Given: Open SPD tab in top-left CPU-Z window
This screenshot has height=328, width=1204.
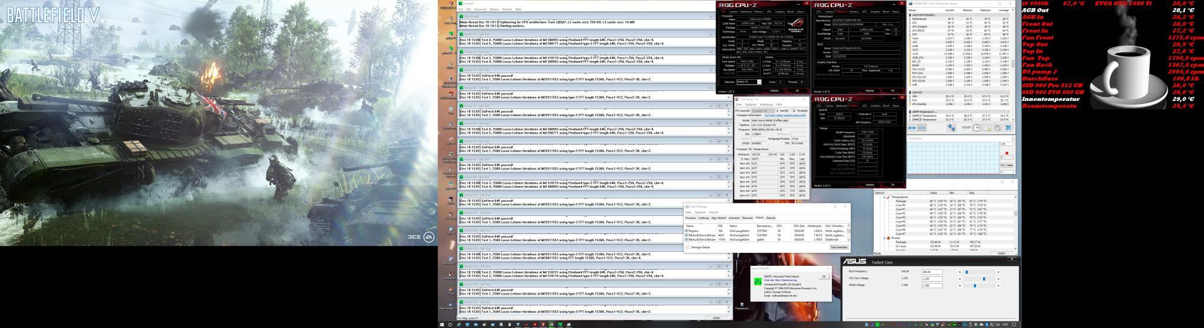Looking at the screenshot, I should (x=769, y=12).
